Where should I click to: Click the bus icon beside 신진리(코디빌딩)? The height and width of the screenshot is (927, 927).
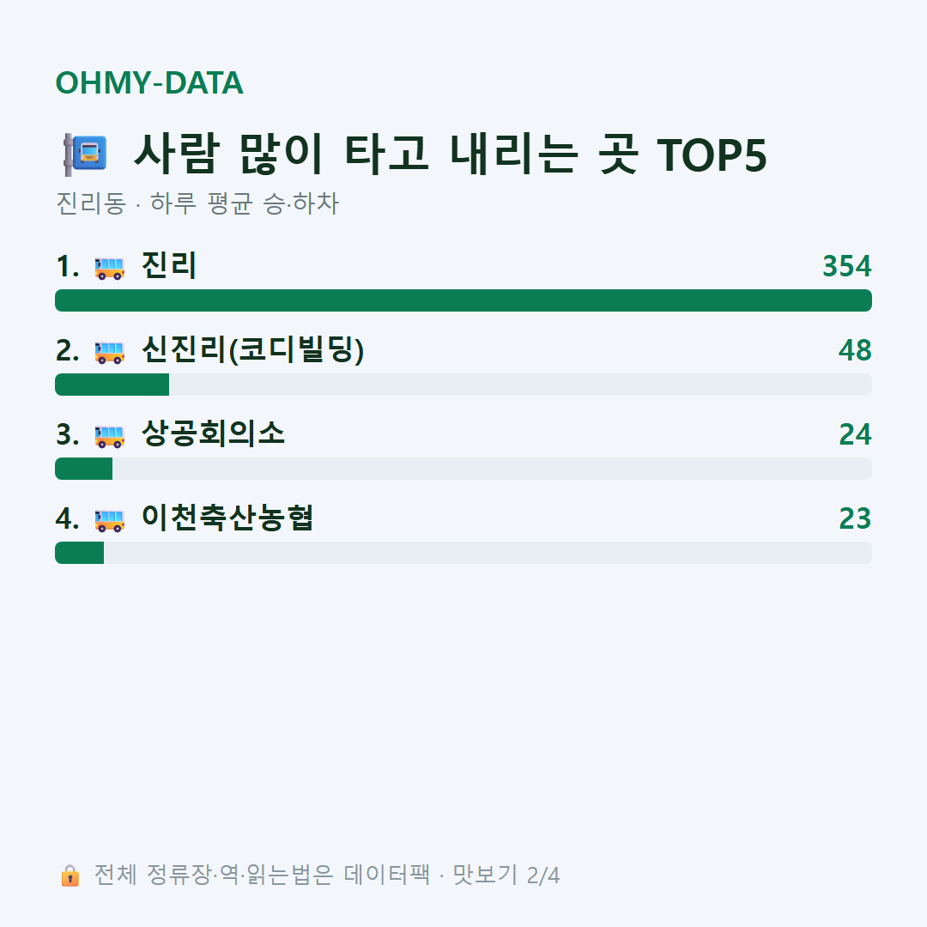click(x=109, y=352)
